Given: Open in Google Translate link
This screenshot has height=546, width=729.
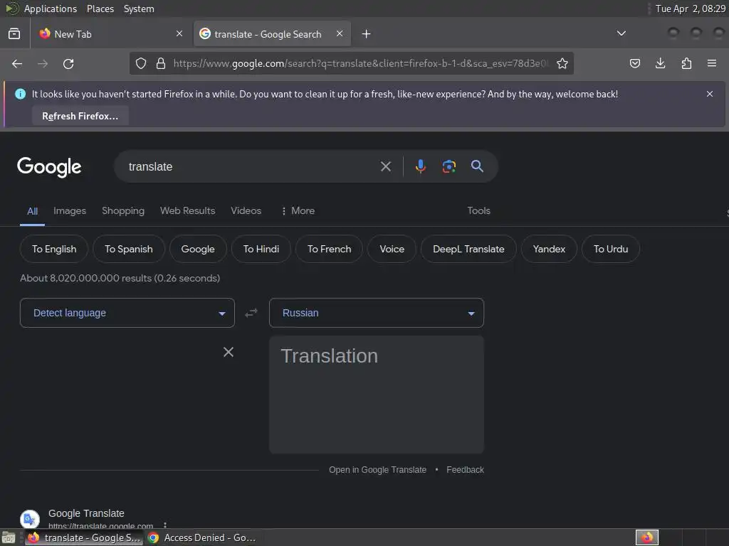Looking at the screenshot, I should tap(377, 470).
